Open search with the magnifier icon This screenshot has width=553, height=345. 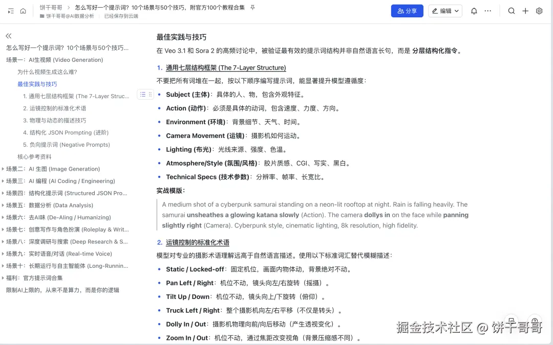pyautogui.click(x=512, y=11)
